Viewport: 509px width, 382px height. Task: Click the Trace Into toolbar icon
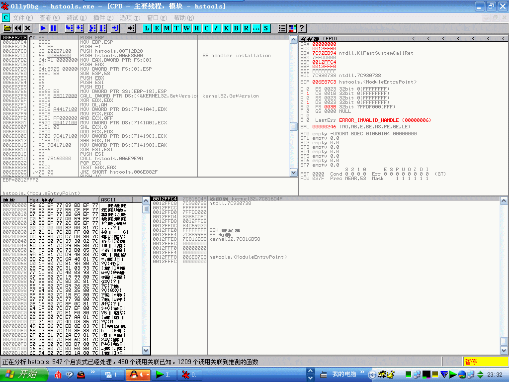(x=92, y=28)
